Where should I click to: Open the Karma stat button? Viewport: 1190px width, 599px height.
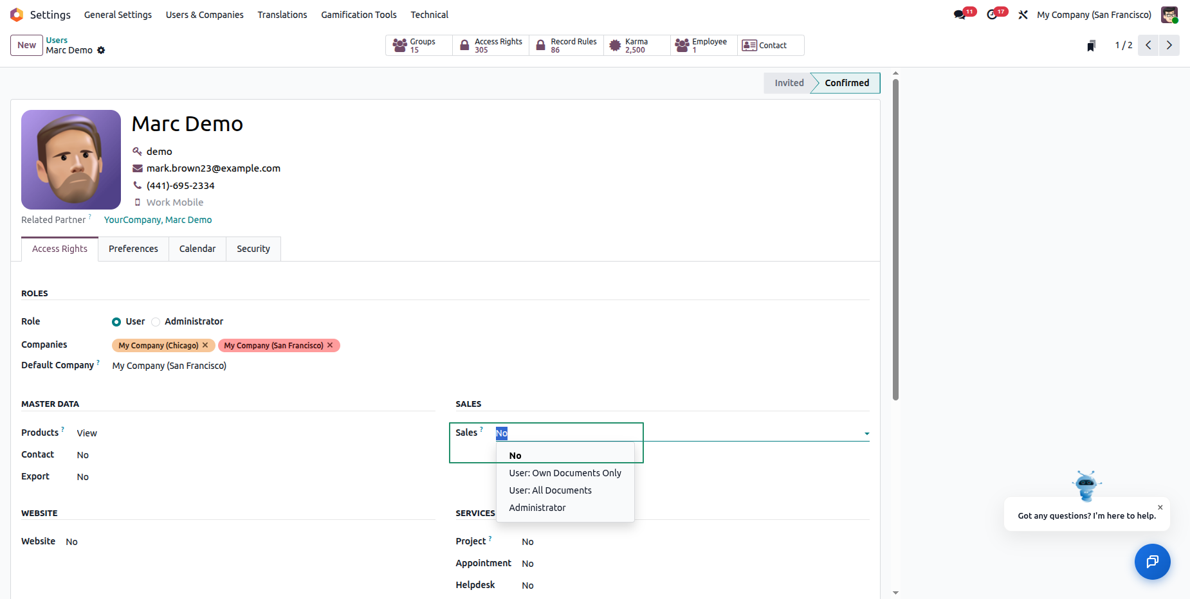point(637,45)
